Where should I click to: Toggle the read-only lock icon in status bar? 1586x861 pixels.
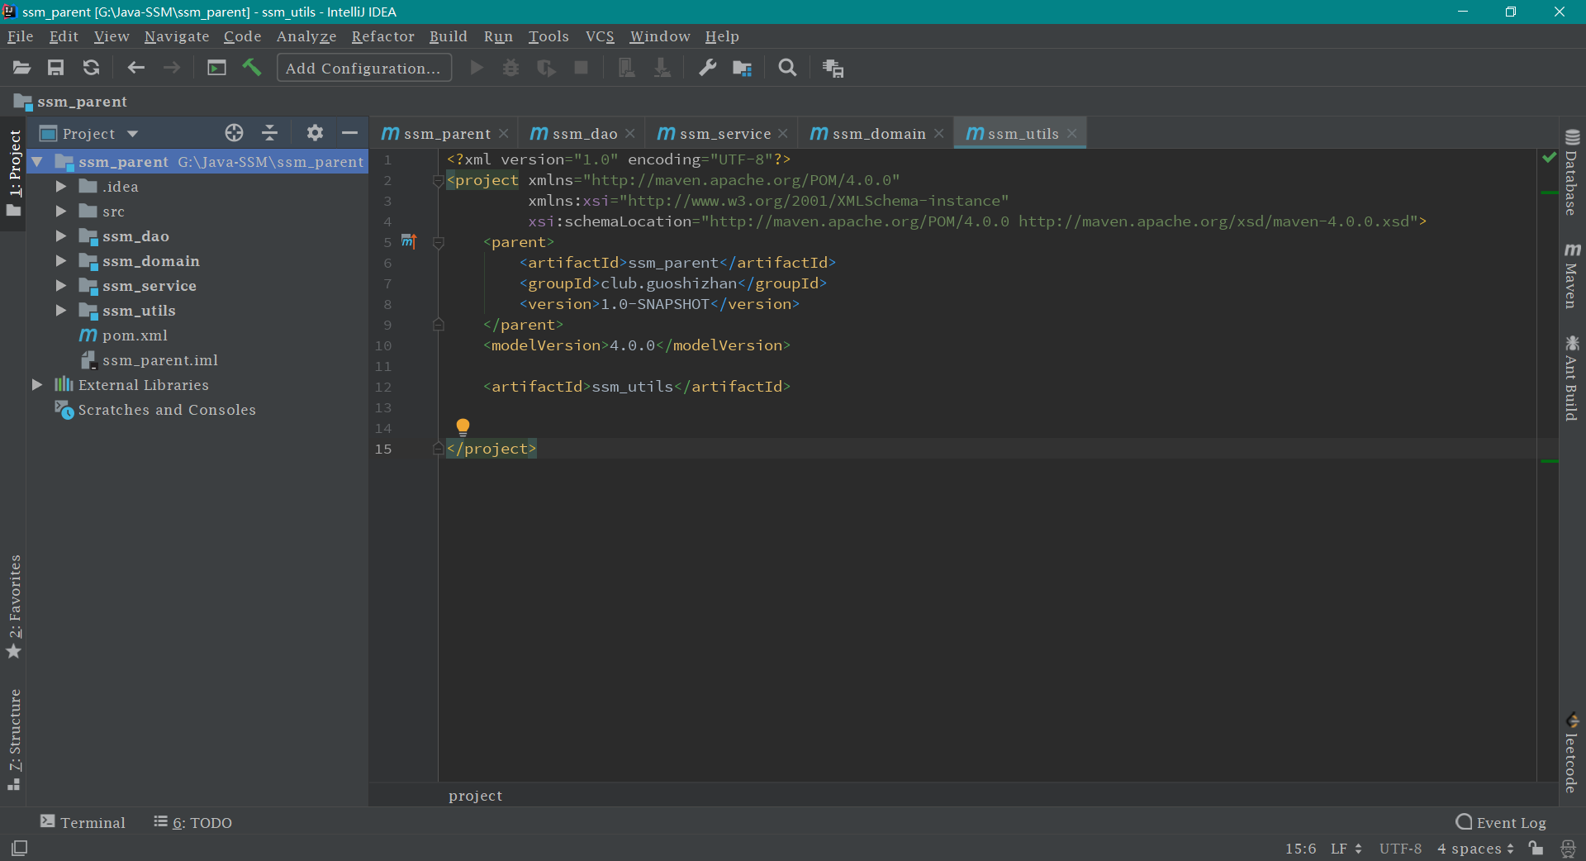pyautogui.click(x=1536, y=848)
